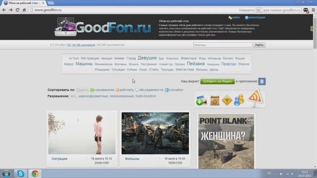Reload the goodfon.ru page
This screenshot has width=317, height=178.
[18, 10]
